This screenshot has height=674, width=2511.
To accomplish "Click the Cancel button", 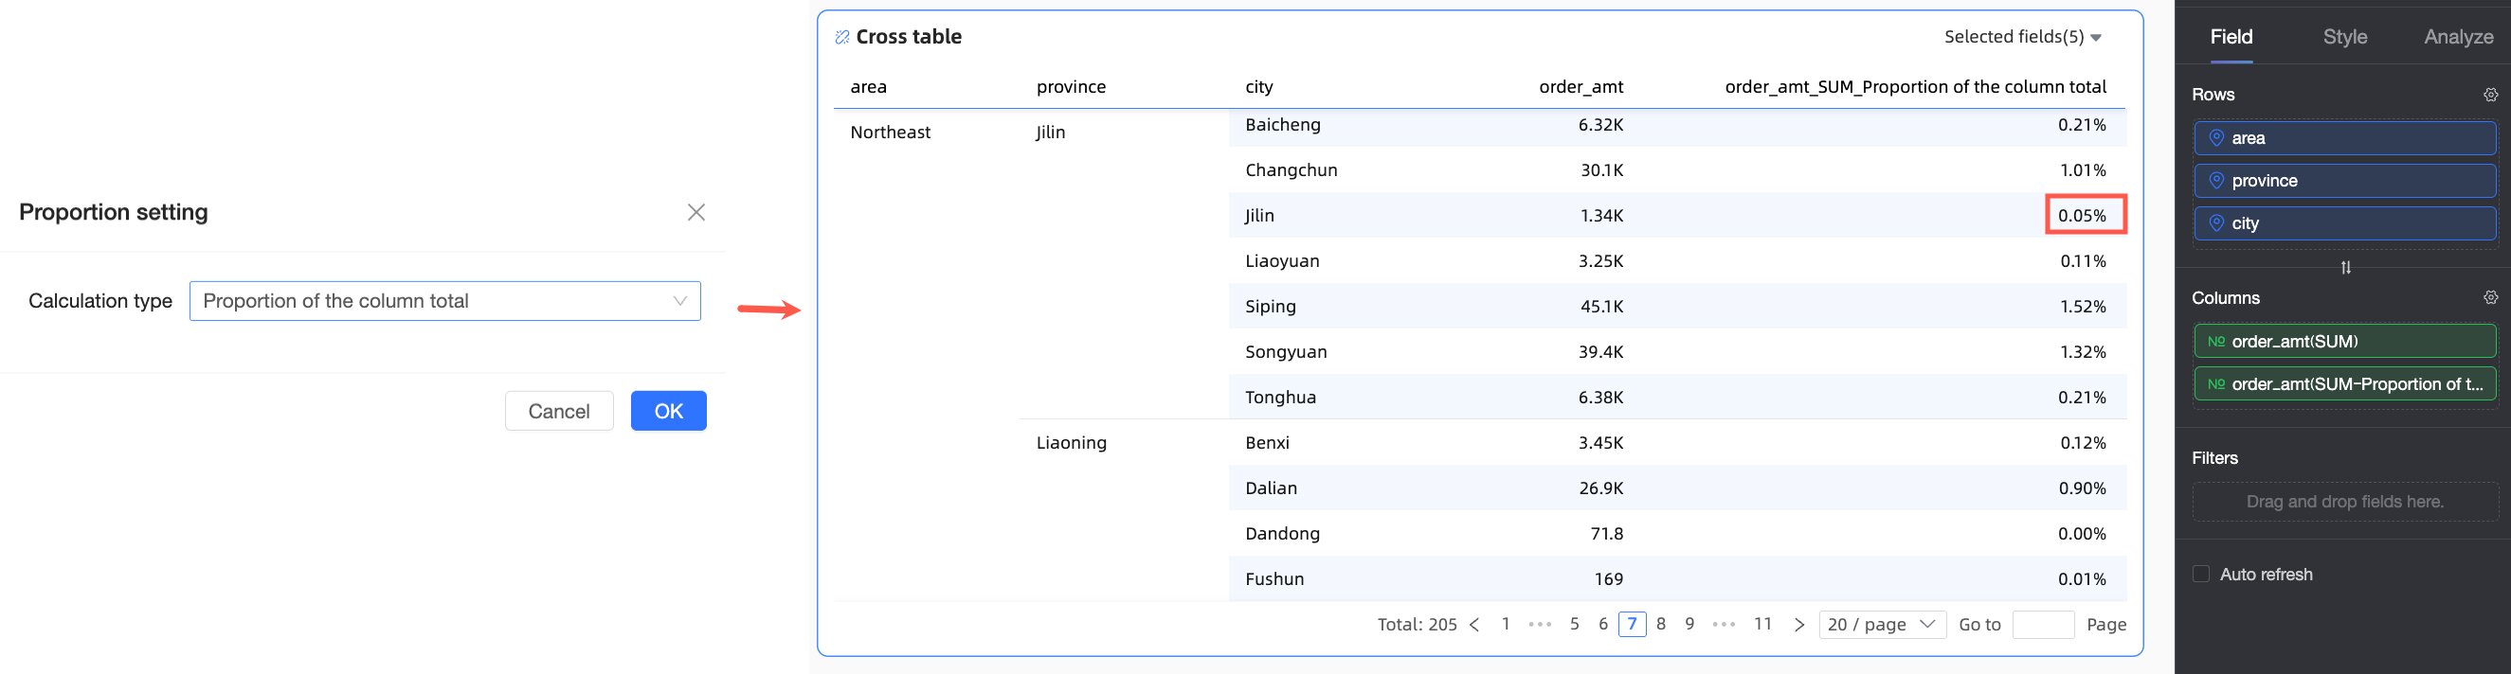I will pos(558,411).
